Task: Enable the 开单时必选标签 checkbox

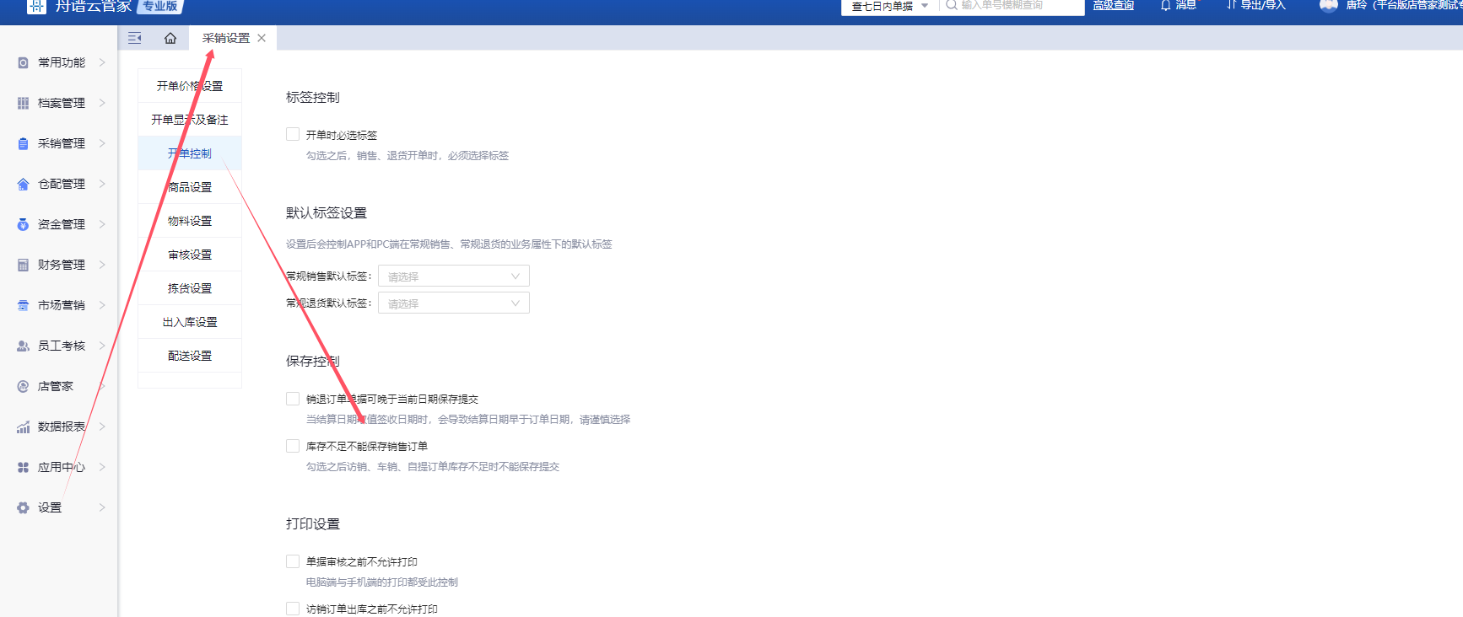Action: [x=293, y=134]
